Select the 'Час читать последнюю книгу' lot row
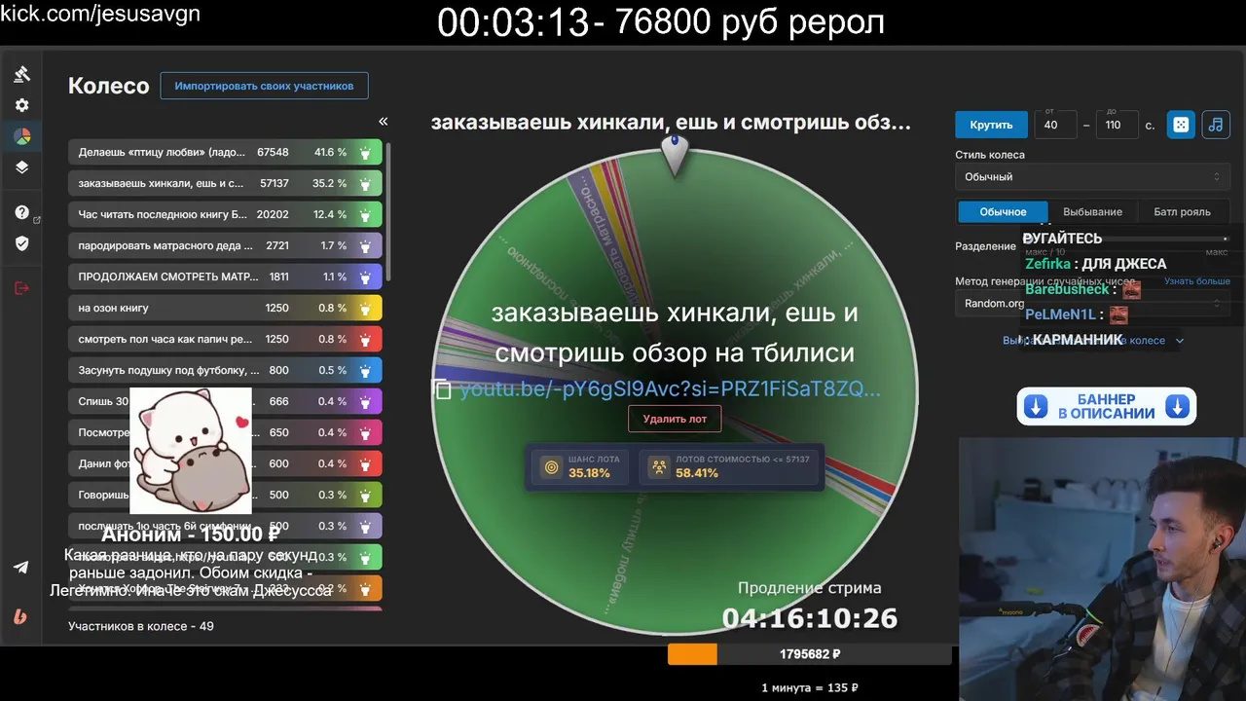The image size is (1246, 701). tap(225, 215)
